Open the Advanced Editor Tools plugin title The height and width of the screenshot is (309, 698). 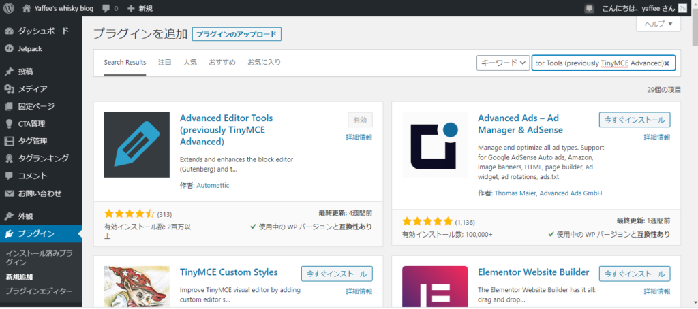tap(226, 130)
